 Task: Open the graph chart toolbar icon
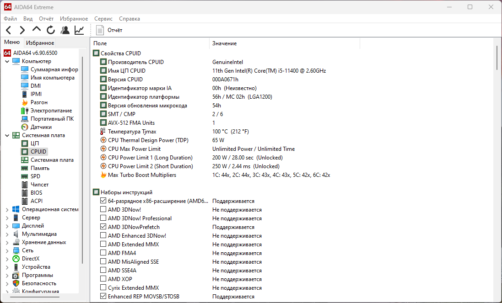click(x=79, y=30)
